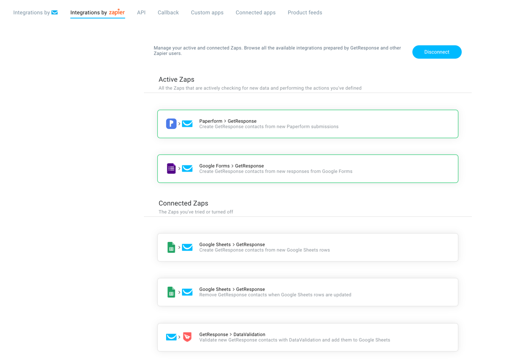Click GetResponse envelope in remove contacts zap

187,292
